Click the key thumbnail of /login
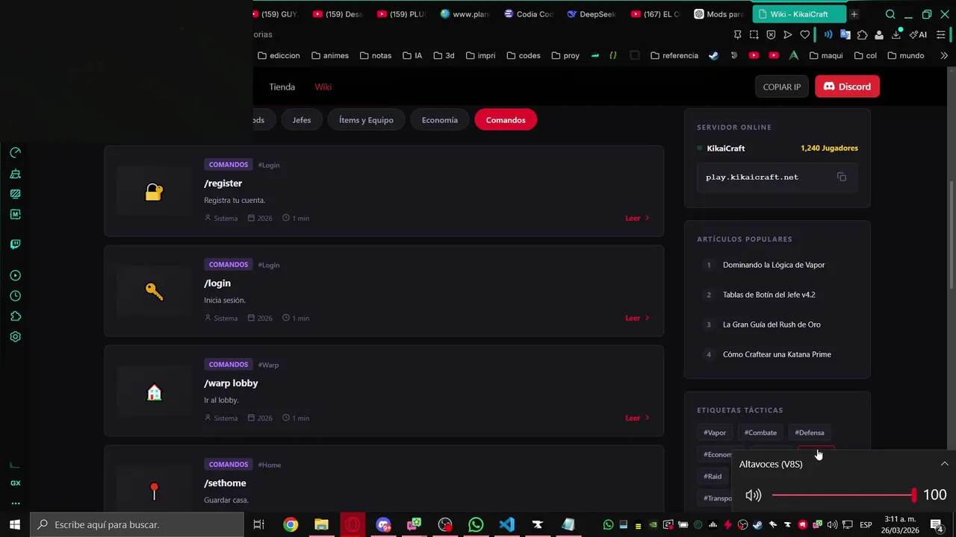The image size is (956, 537). (x=154, y=292)
